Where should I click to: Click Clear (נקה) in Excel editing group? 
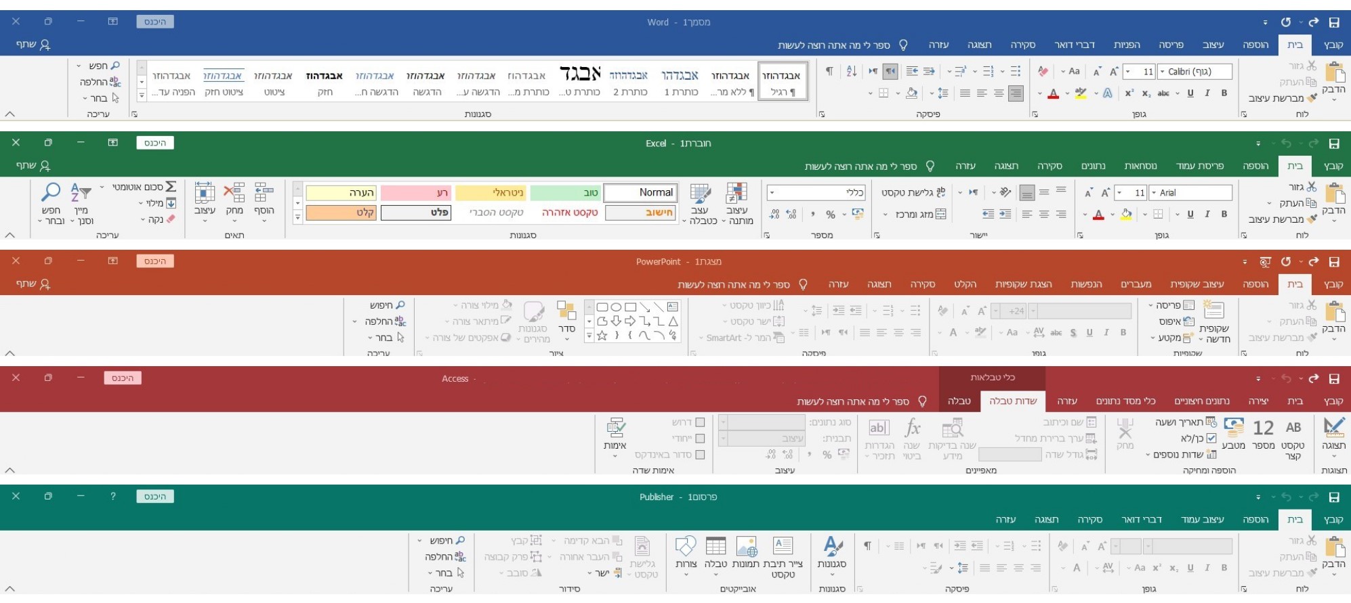coord(157,219)
